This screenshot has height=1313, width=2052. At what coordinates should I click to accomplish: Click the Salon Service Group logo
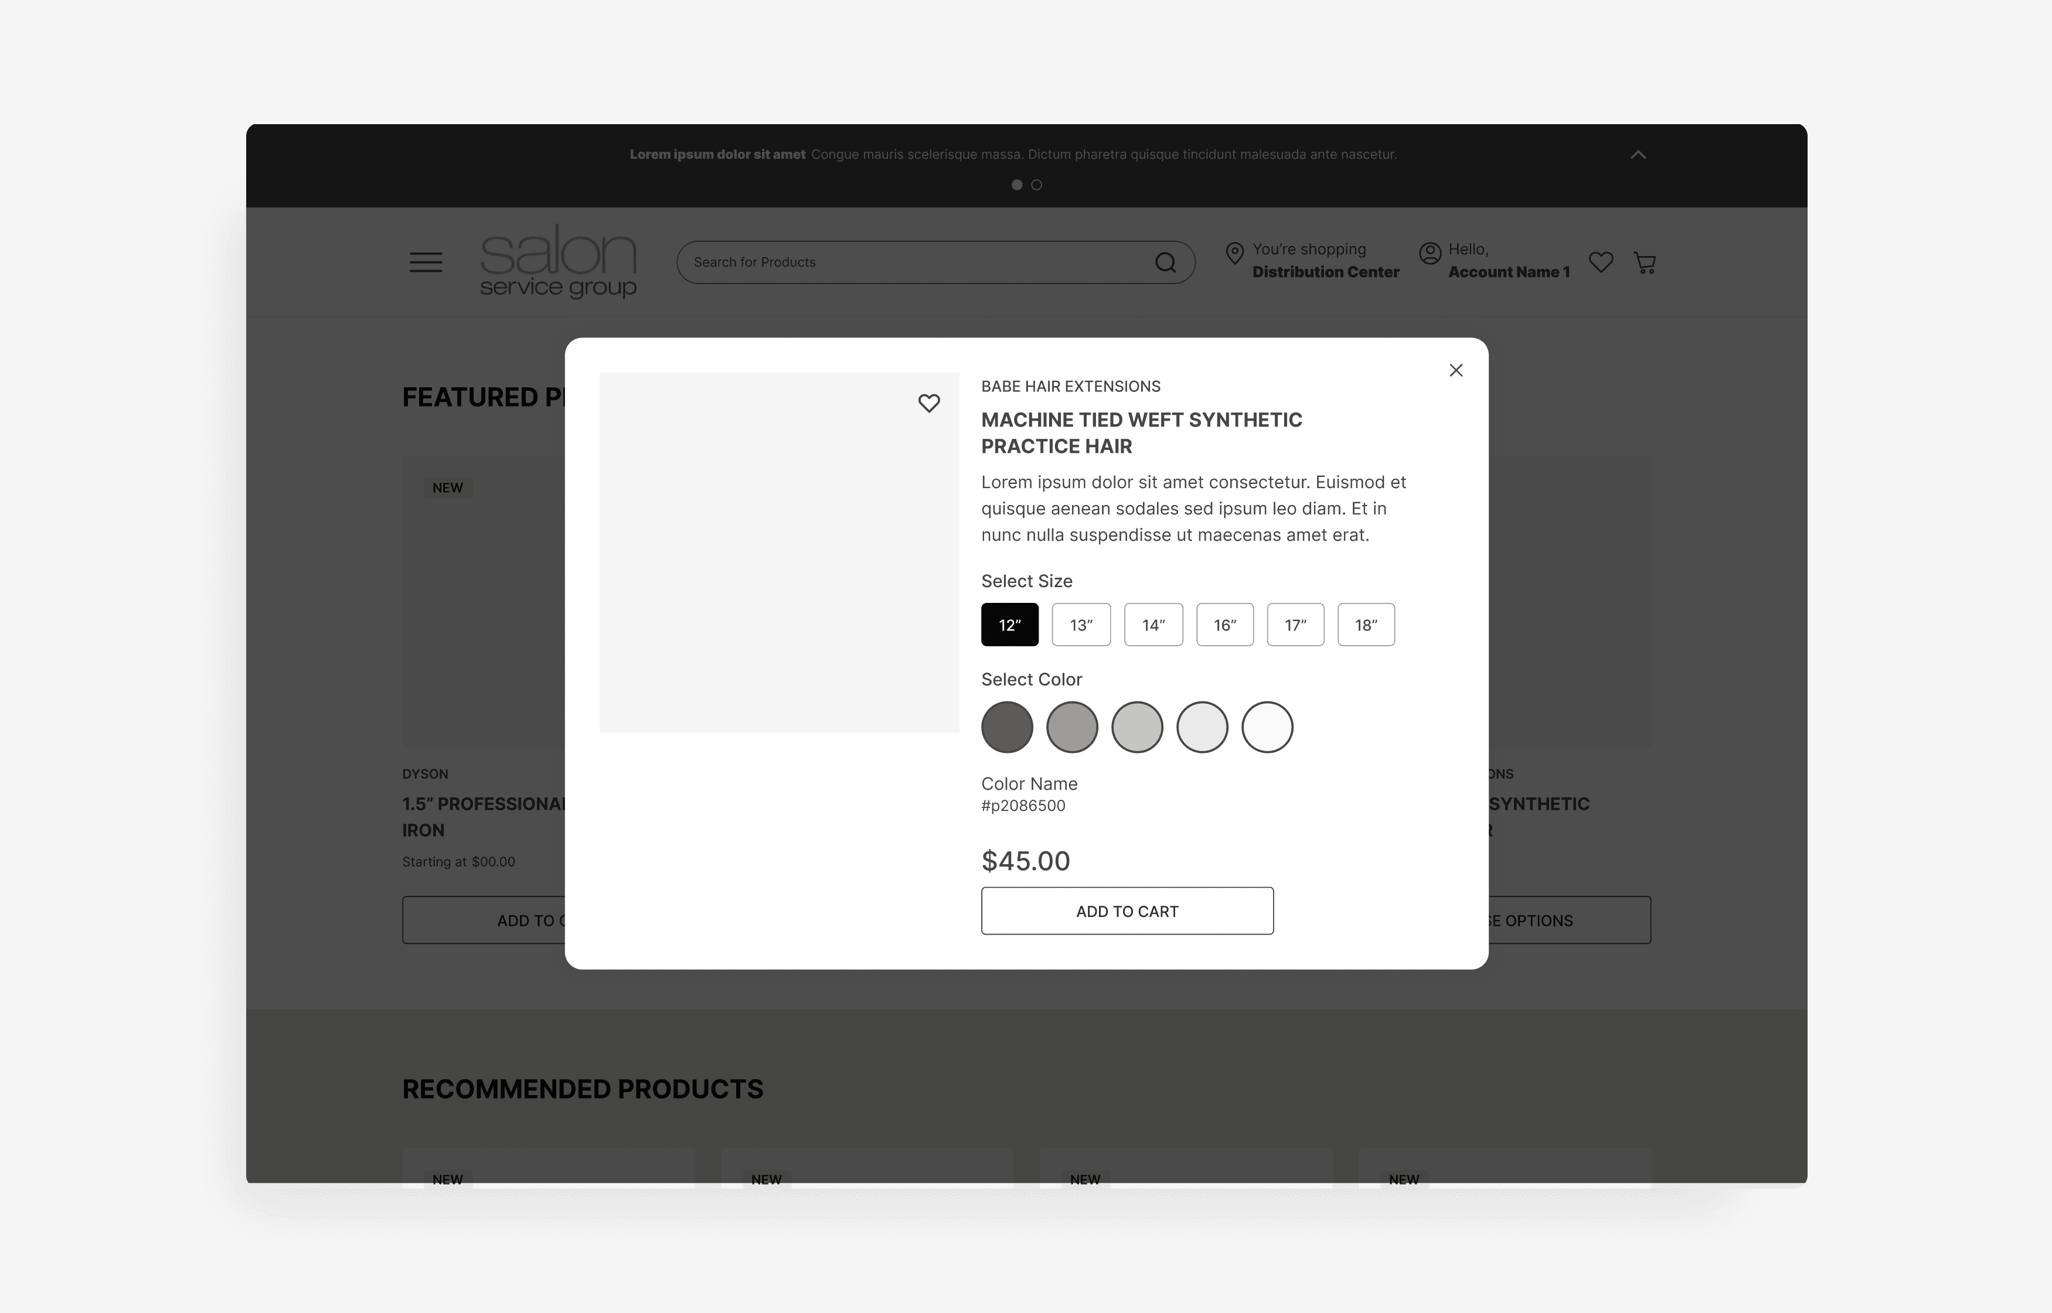559,261
